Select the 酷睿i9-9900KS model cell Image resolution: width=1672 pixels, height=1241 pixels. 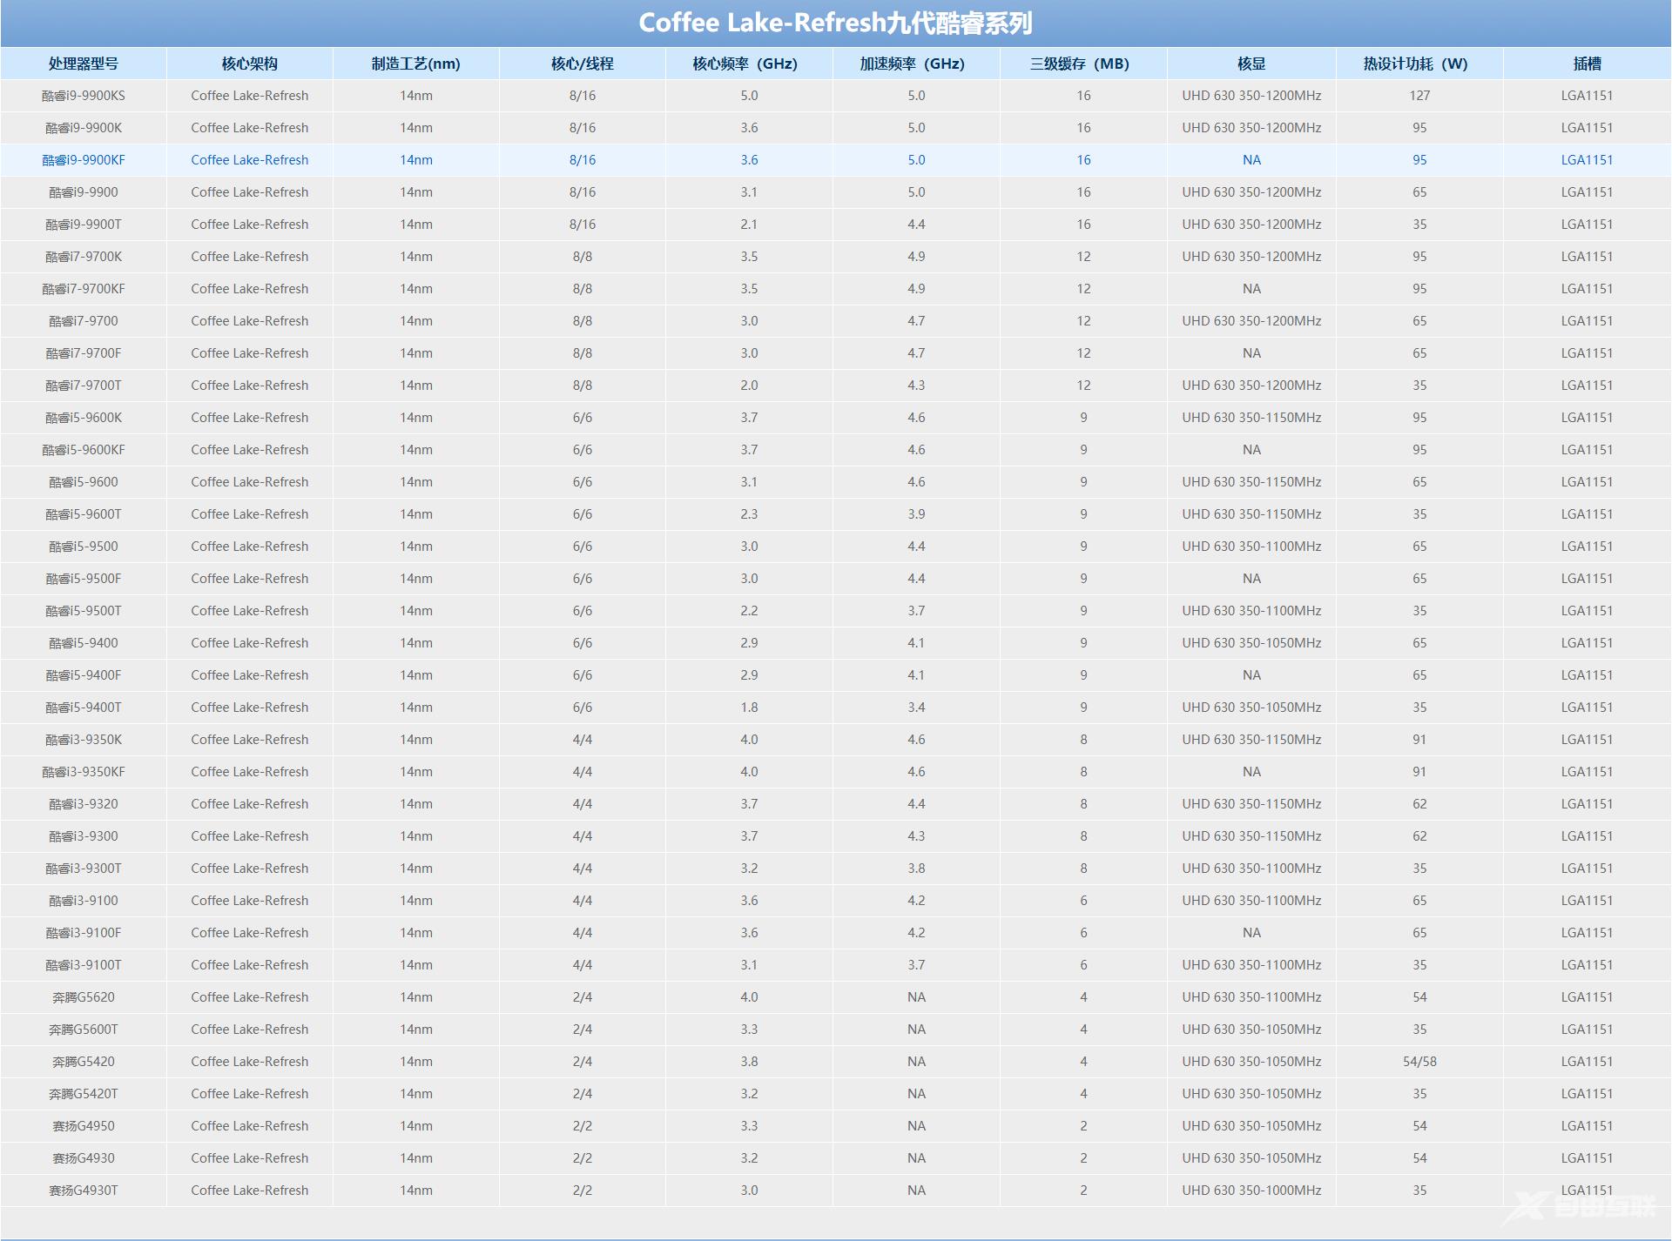click(84, 96)
